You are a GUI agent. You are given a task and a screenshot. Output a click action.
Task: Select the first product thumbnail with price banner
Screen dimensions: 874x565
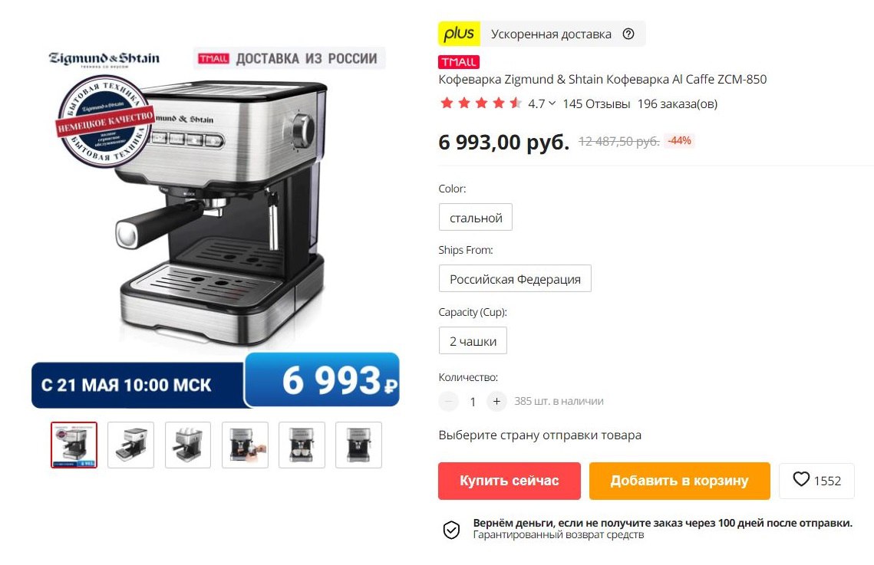[x=74, y=445]
